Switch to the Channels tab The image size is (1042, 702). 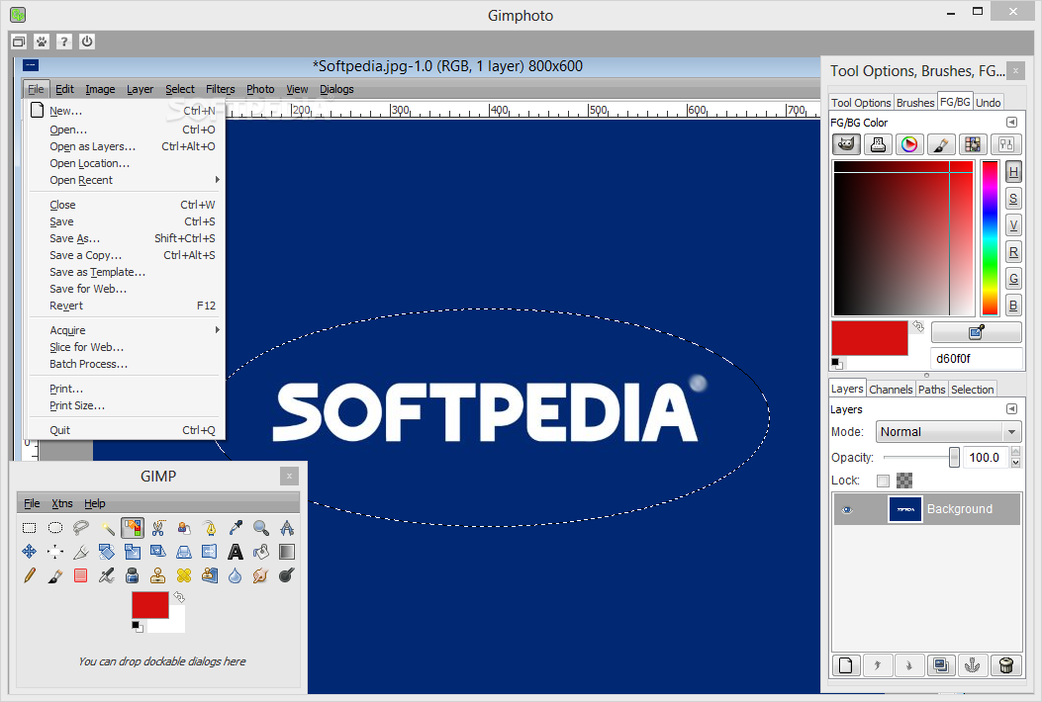pyautogui.click(x=891, y=390)
